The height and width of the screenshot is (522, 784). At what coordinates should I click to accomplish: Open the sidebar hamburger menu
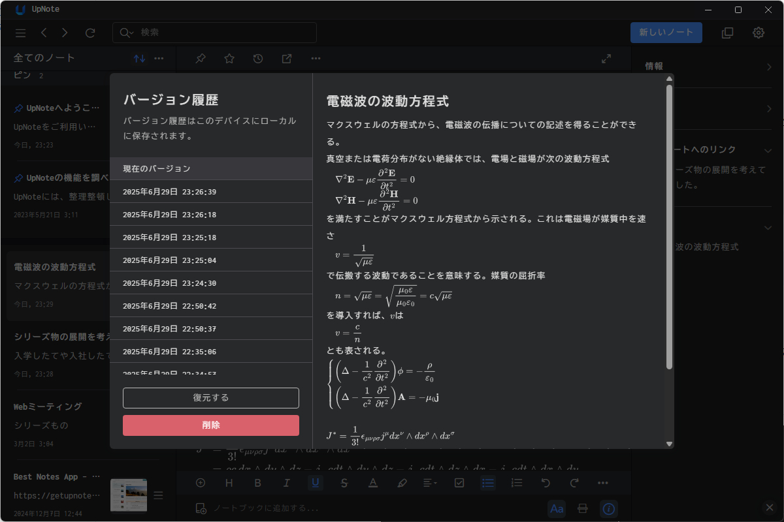(22, 33)
